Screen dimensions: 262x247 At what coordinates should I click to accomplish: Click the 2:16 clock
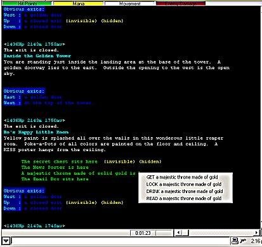pos(255,241)
